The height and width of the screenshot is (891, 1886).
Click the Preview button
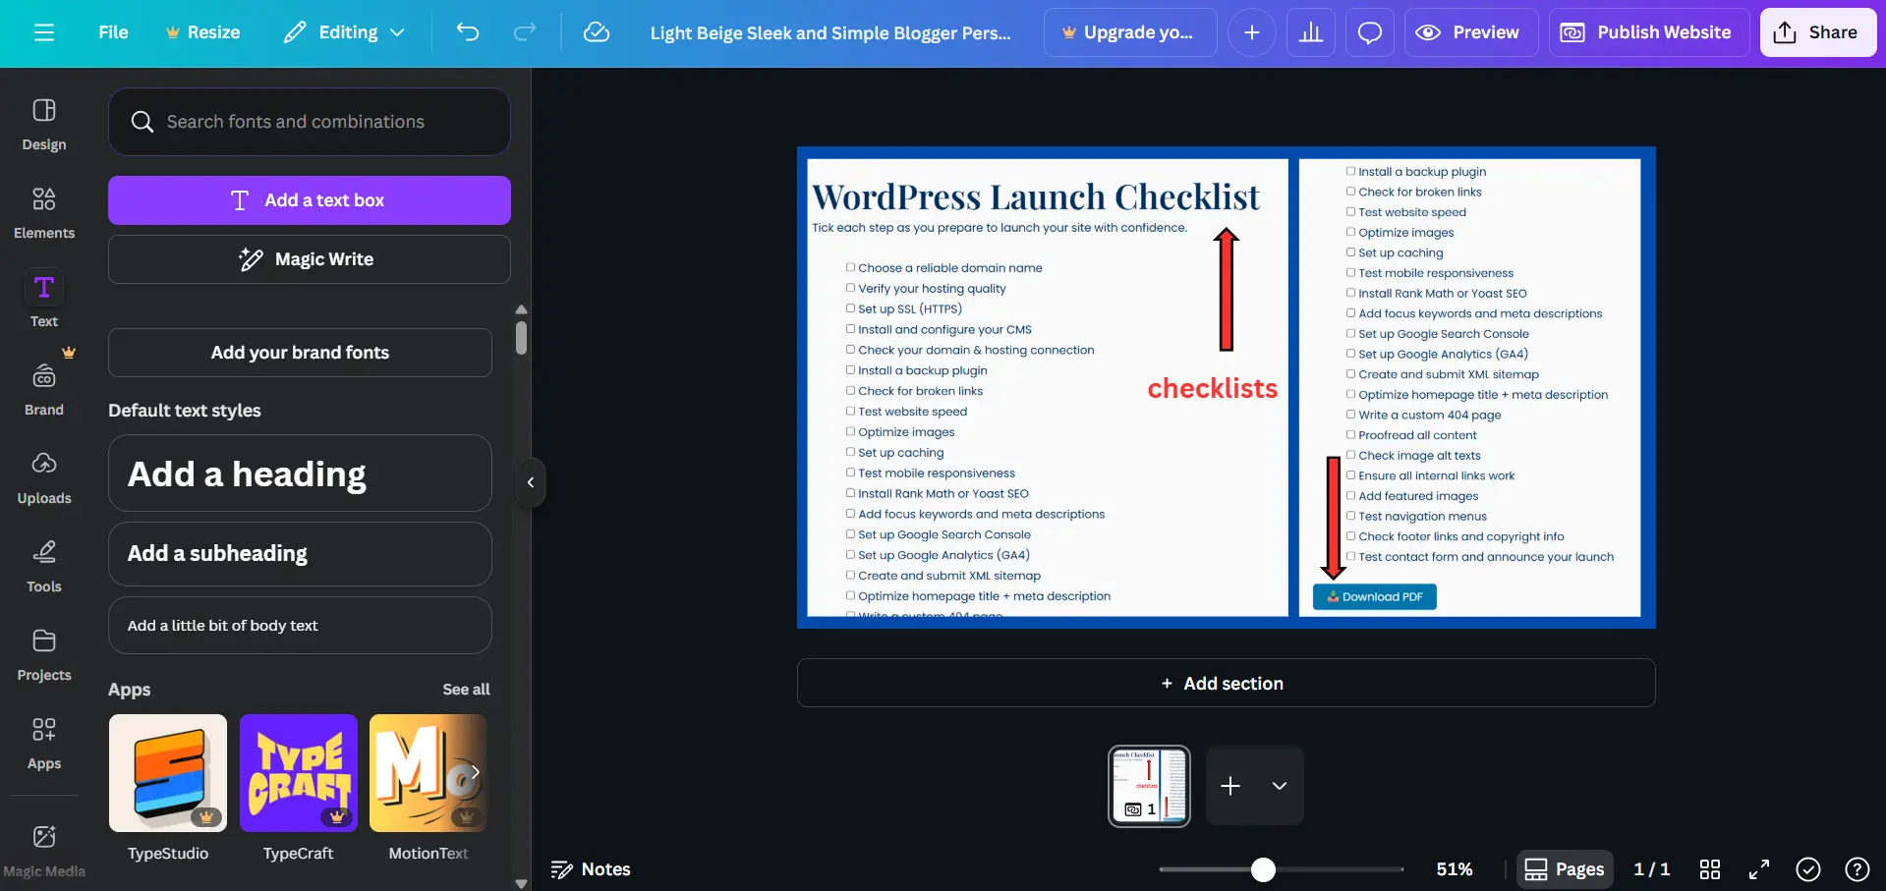1471,32
